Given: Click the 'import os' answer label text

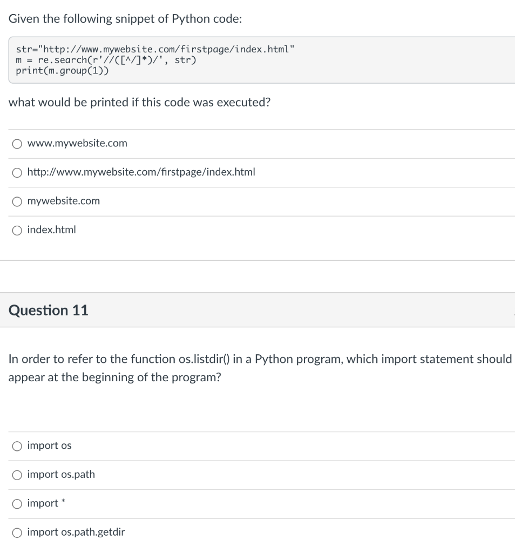Looking at the screenshot, I should pos(49,446).
